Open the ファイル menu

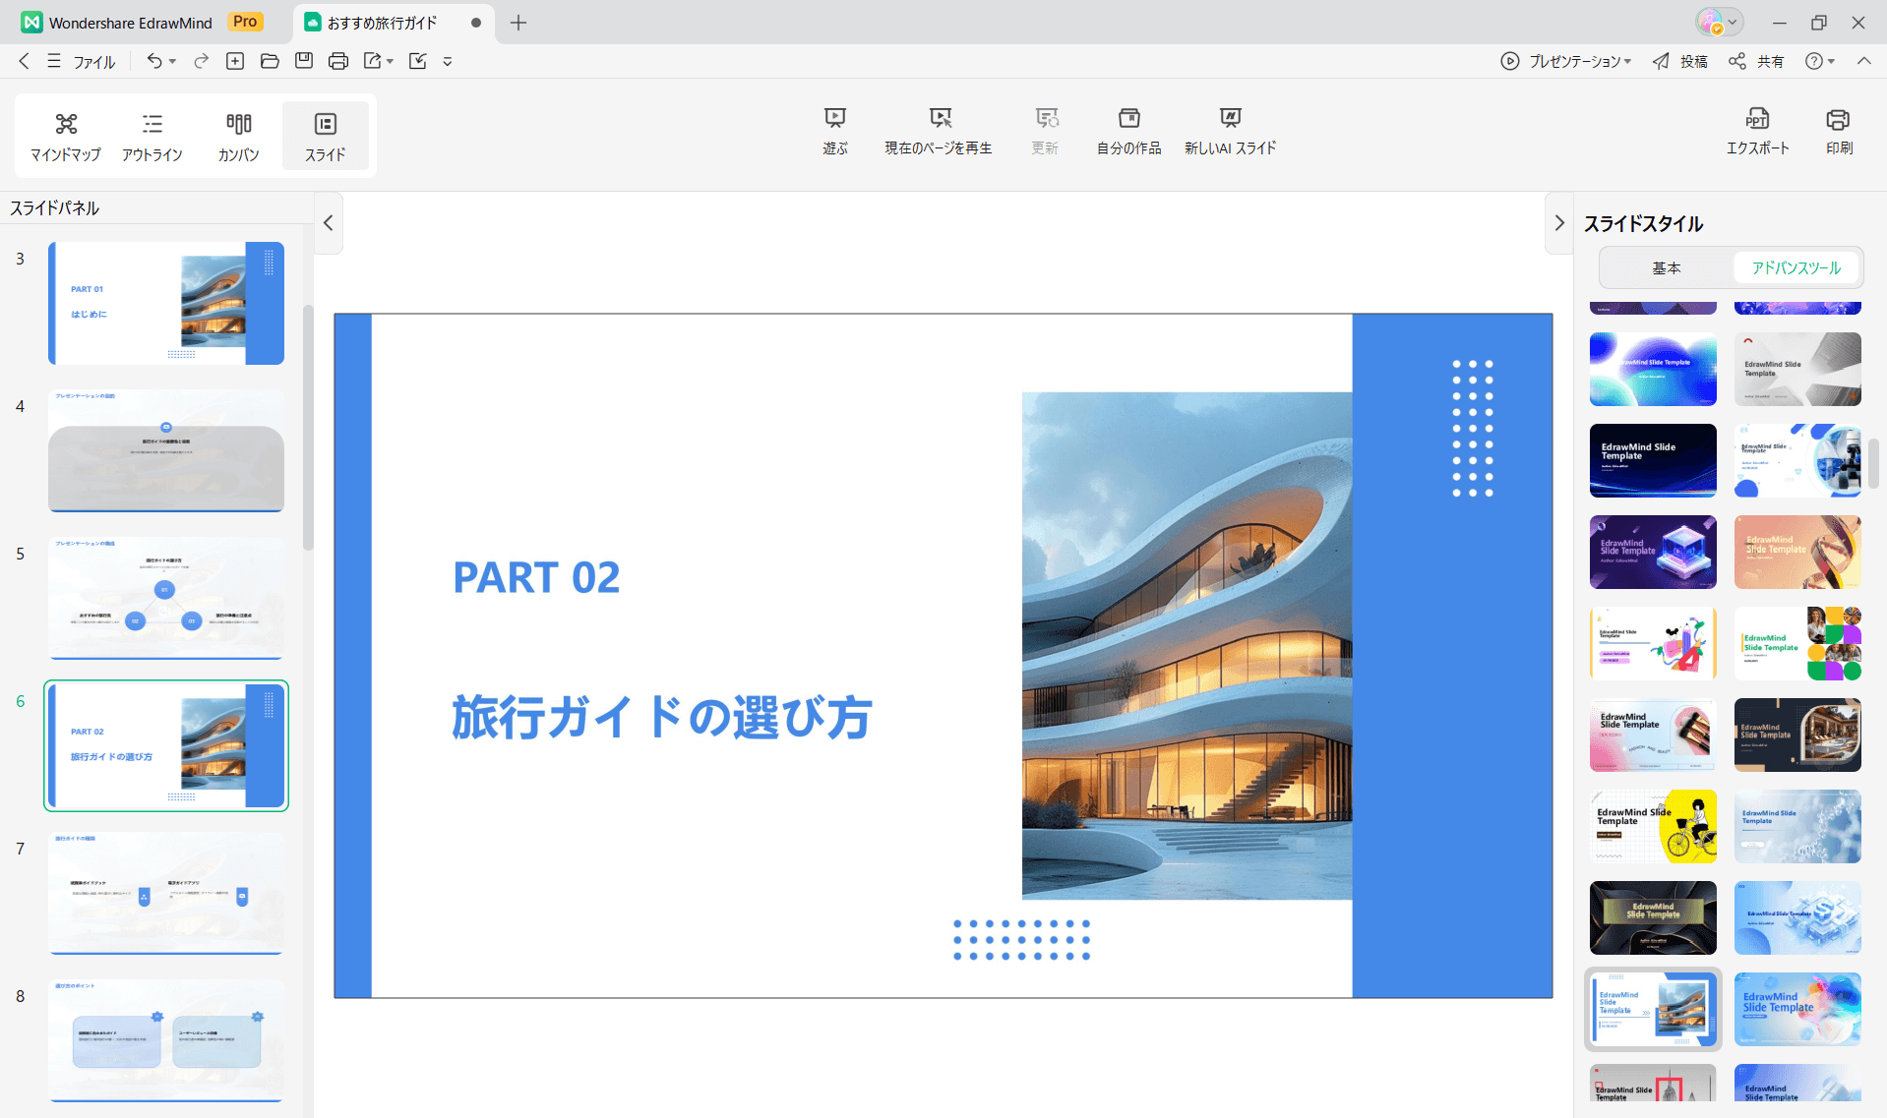[x=93, y=61]
